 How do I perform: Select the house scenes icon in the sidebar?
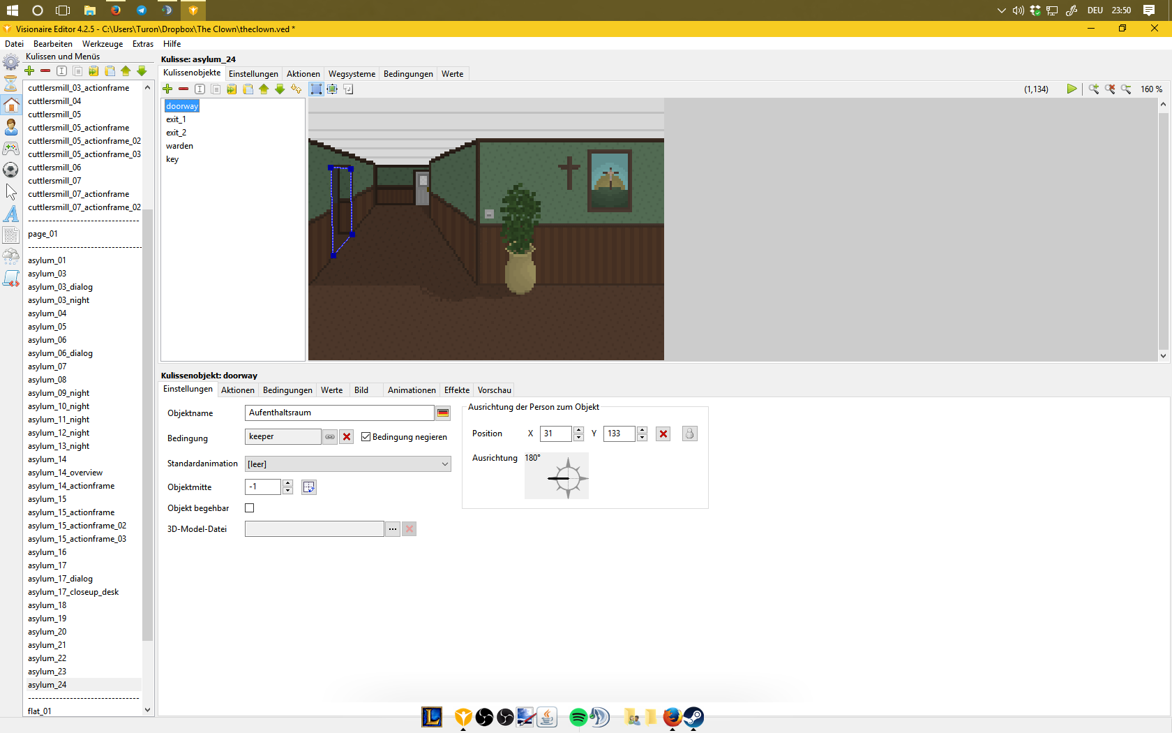pyautogui.click(x=11, y=105)
